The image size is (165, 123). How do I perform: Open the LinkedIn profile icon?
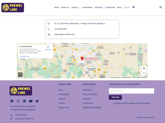point(24,101)
